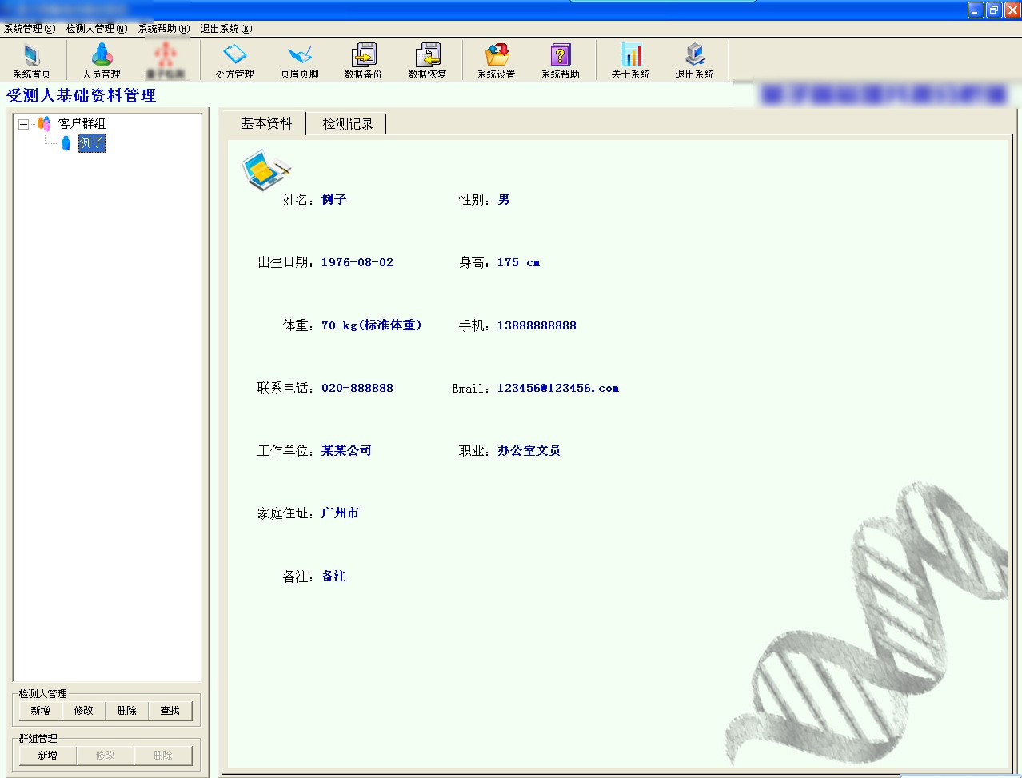Switch to the 检测记录 tab
The height and width of the screenshot is (778, 1022).
coord(348,124)
